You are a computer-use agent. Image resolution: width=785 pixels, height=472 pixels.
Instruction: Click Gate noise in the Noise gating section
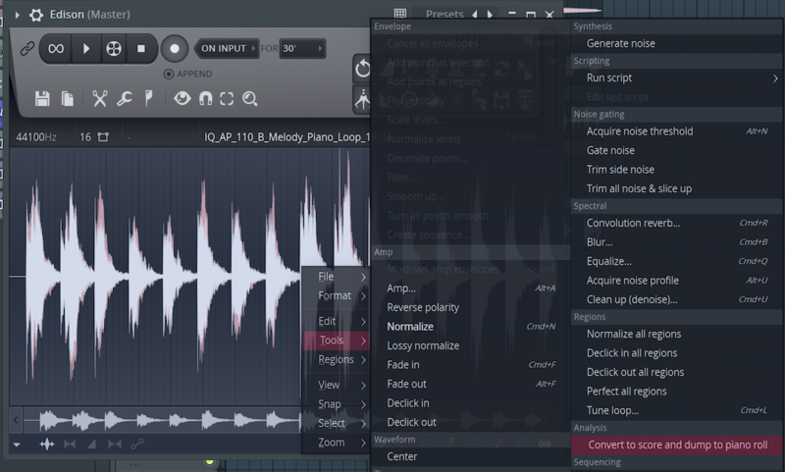[x=610, y=150]
